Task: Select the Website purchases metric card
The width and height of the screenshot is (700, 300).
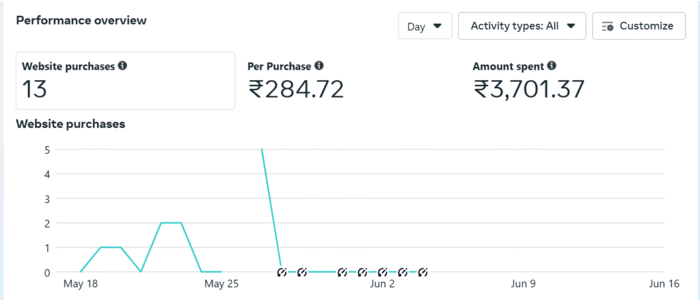Action: (126, 81)
